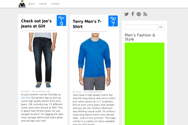
Task: Focus the sidebar search input field
Action: [141, 27]
